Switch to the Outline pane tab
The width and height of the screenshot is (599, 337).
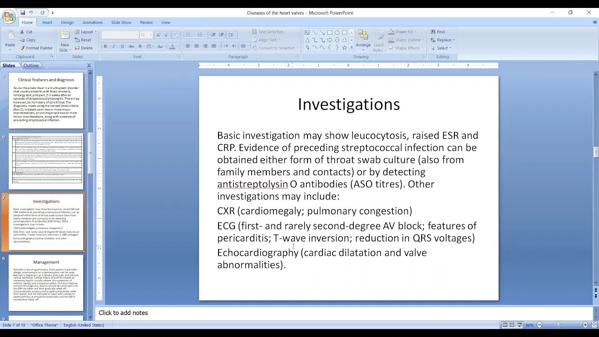[31, 66]
